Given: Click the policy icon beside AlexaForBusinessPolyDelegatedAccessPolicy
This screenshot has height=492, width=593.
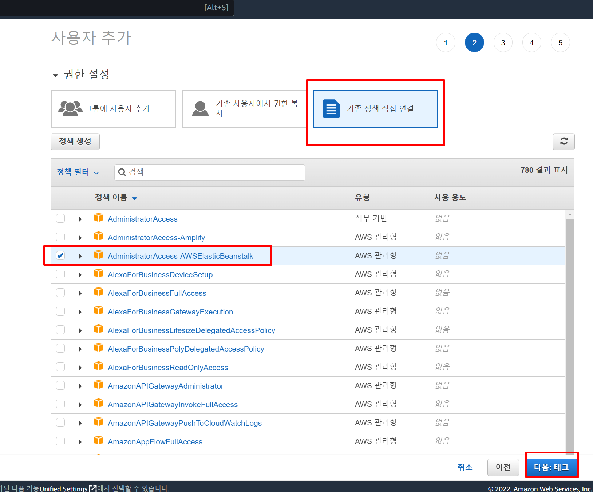Looking at the screenshot, I should click(99, 348).
